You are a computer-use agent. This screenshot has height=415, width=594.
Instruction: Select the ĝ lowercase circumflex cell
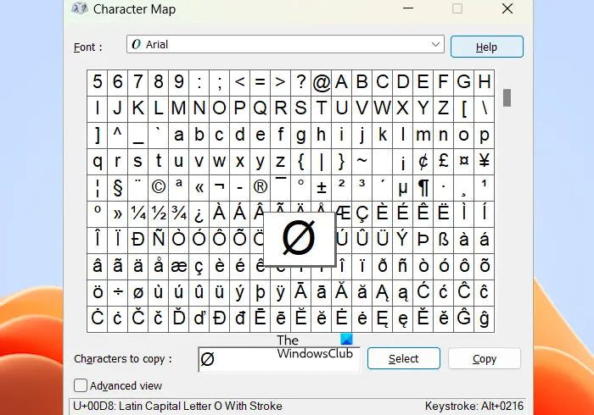click(485, 318)
